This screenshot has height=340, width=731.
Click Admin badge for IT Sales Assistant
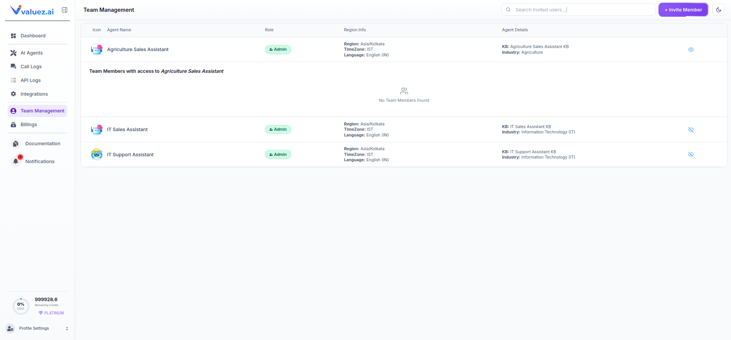coord(278,130)
